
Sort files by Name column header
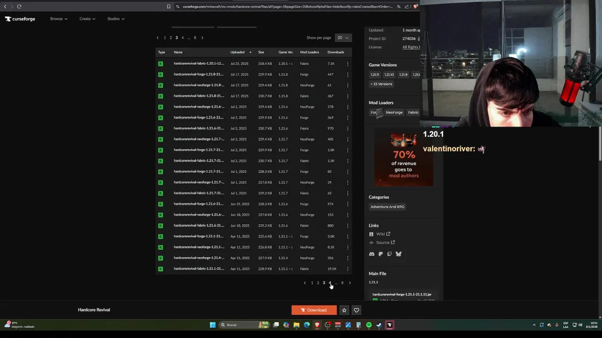pyautogui.click(x=178, y=52)
